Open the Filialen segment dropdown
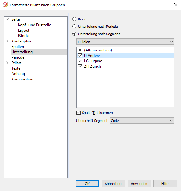Image resolution: width=181 pixels, height=191 pixels. 125,42
